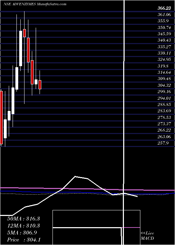Select the 273.37 price axis label
Screen dimensions: 175x245
(x=164, y=124)
